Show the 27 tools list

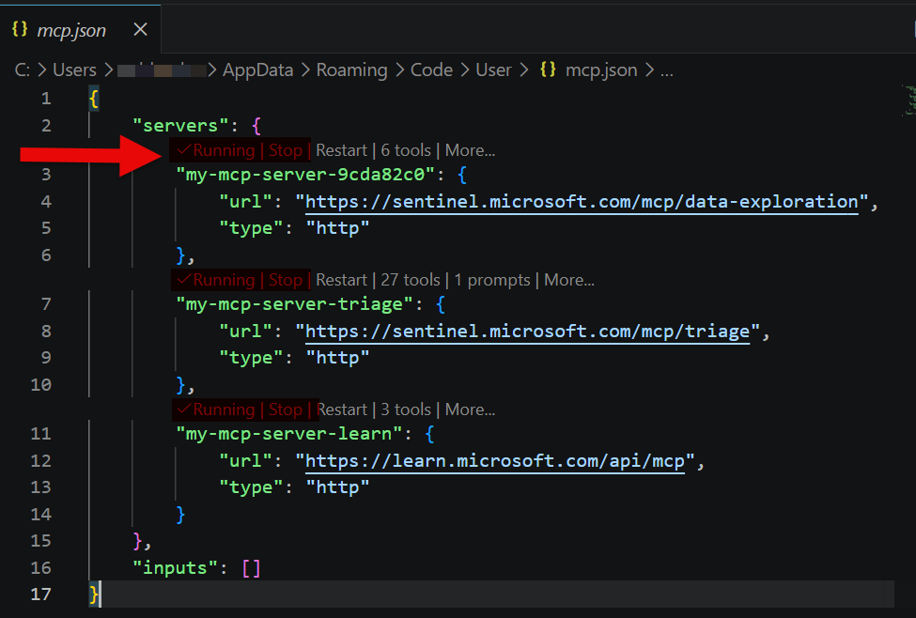pos(411,280)
